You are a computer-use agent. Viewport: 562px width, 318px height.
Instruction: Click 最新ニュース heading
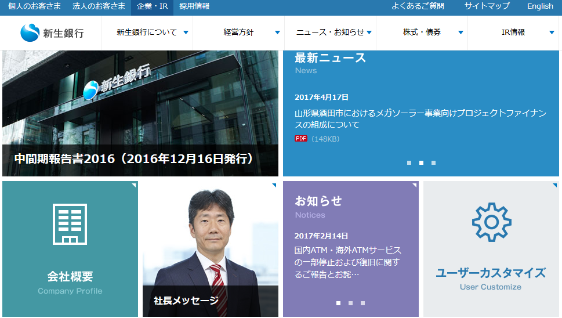pyautogui.click(x=330, y=57)
